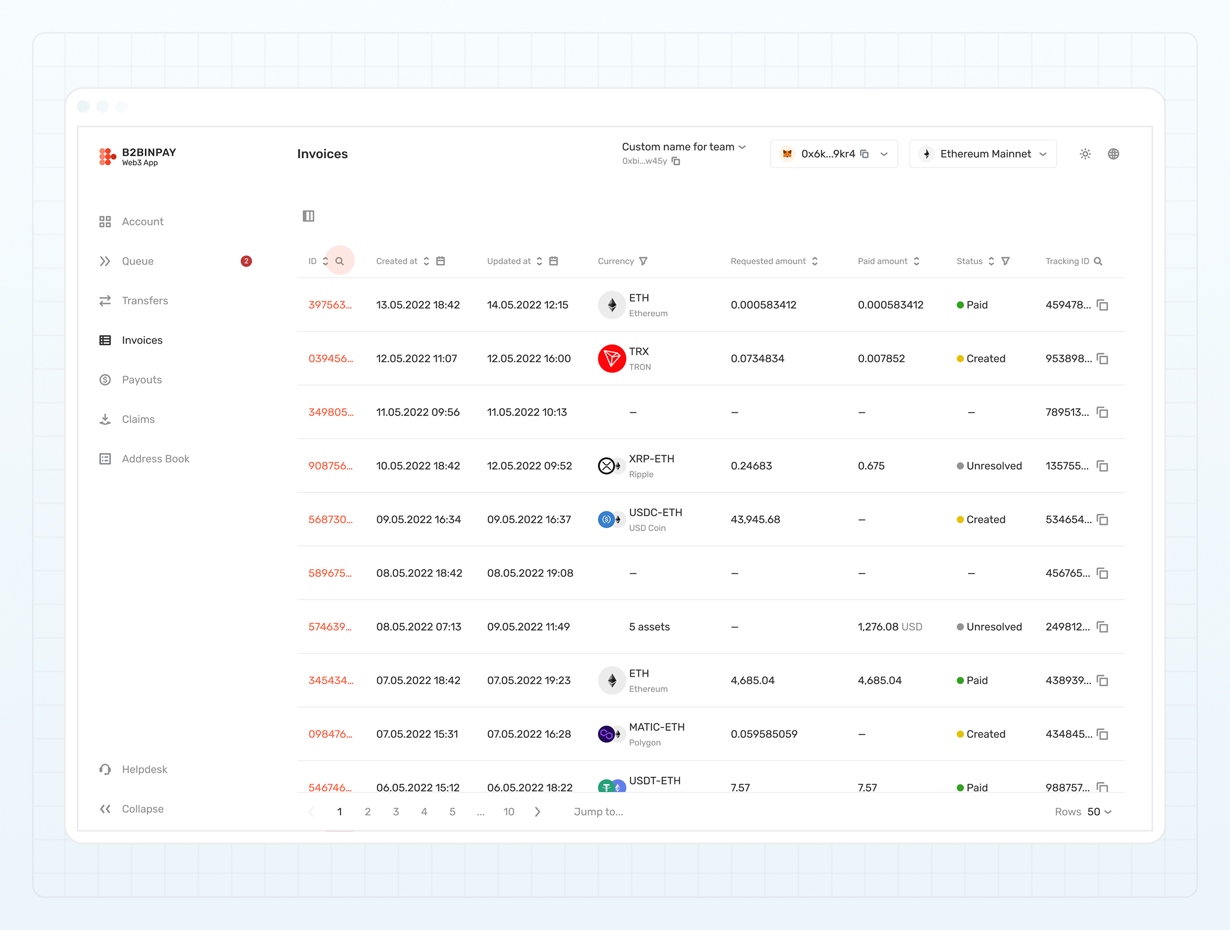Copy tracking ID 459478 with copy icon

tap(1102, 305)
